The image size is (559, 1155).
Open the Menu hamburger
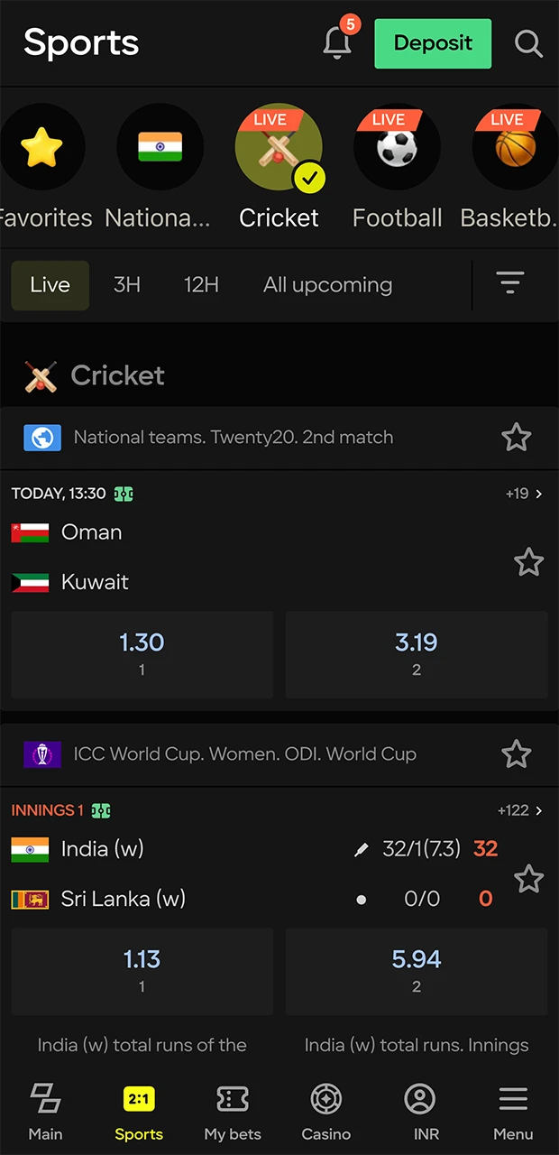pyautogui.click(x=513, y=1112)
